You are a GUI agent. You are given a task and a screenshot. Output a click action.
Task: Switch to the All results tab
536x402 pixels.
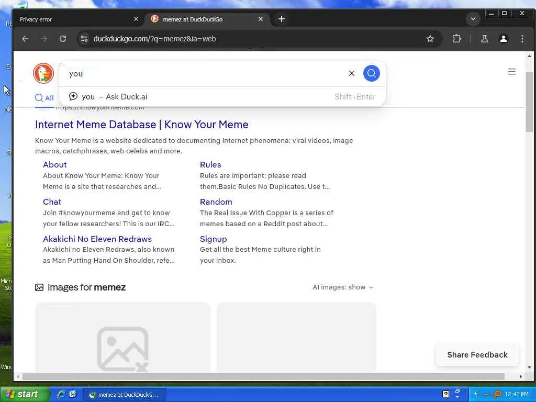pyautogui.click(x=44, y=98)
